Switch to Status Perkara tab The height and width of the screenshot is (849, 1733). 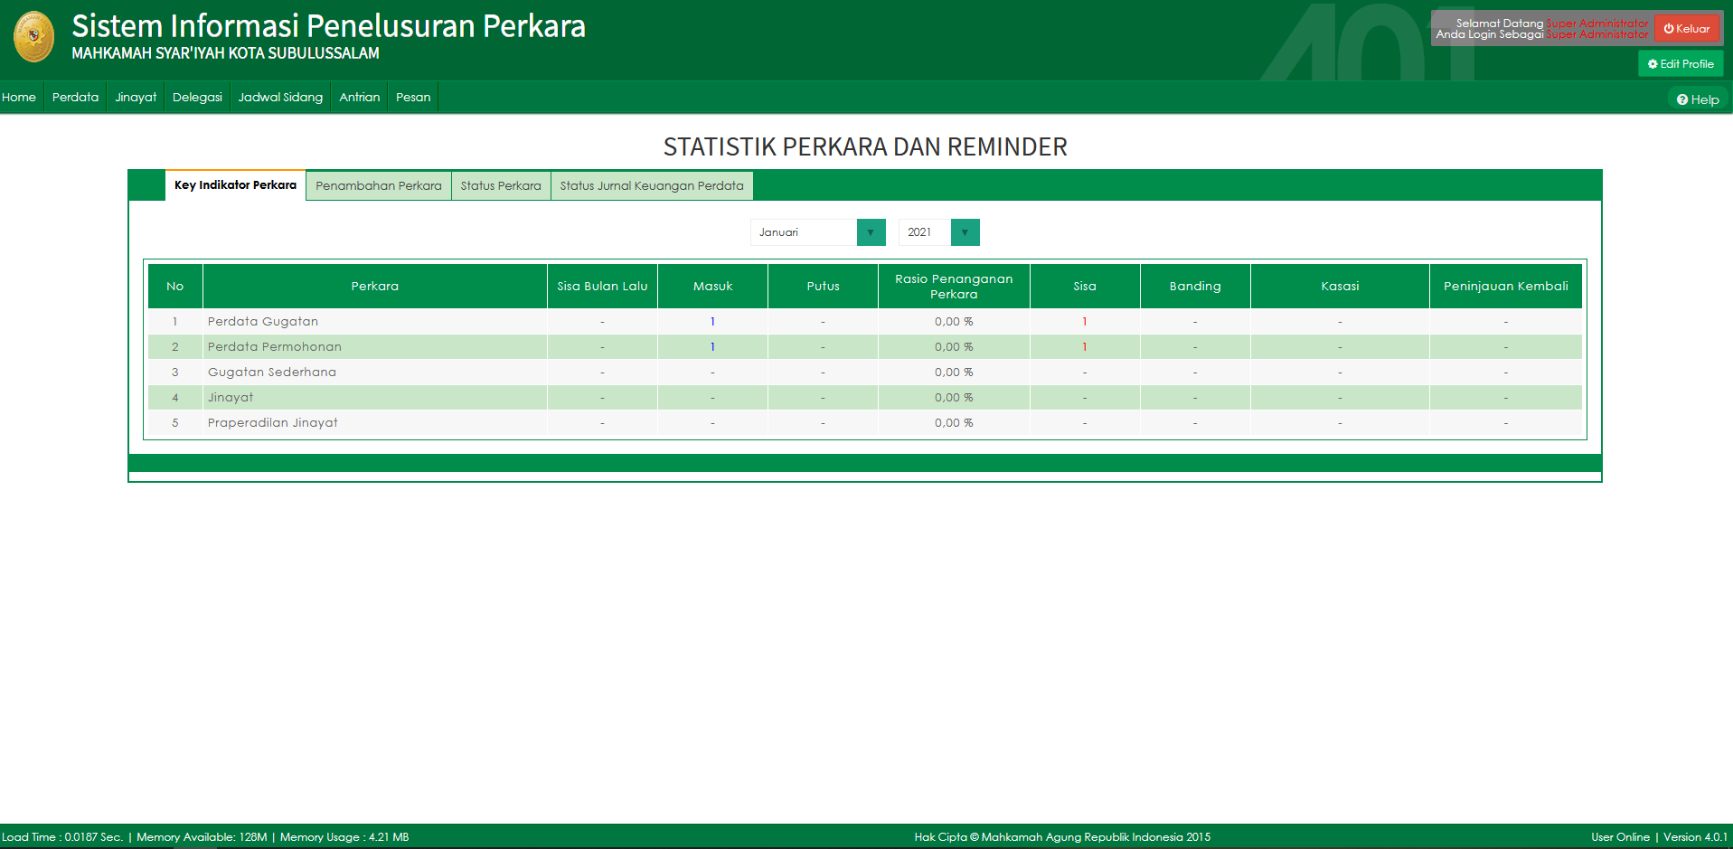click(x=501, y=186)
